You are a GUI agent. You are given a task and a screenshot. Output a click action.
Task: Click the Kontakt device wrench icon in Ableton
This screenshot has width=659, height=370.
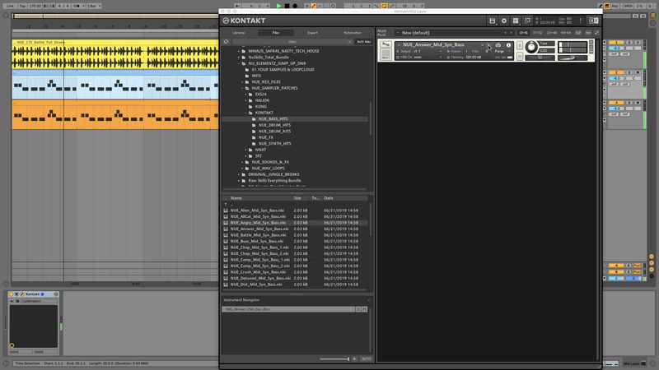coord(22,294)
